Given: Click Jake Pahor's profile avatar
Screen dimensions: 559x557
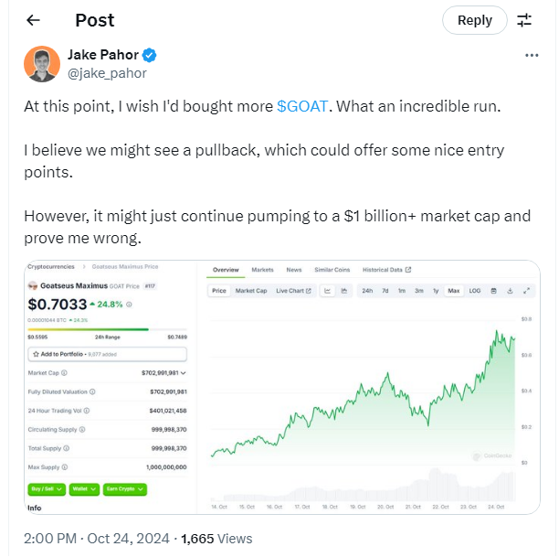Looking at the screenshot, I should click(41, 64).
